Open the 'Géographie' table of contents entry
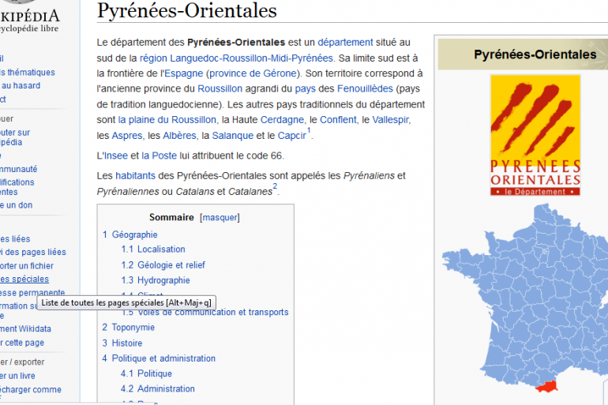This screenshot has width=608, height=405. click(x=134, y=234)
